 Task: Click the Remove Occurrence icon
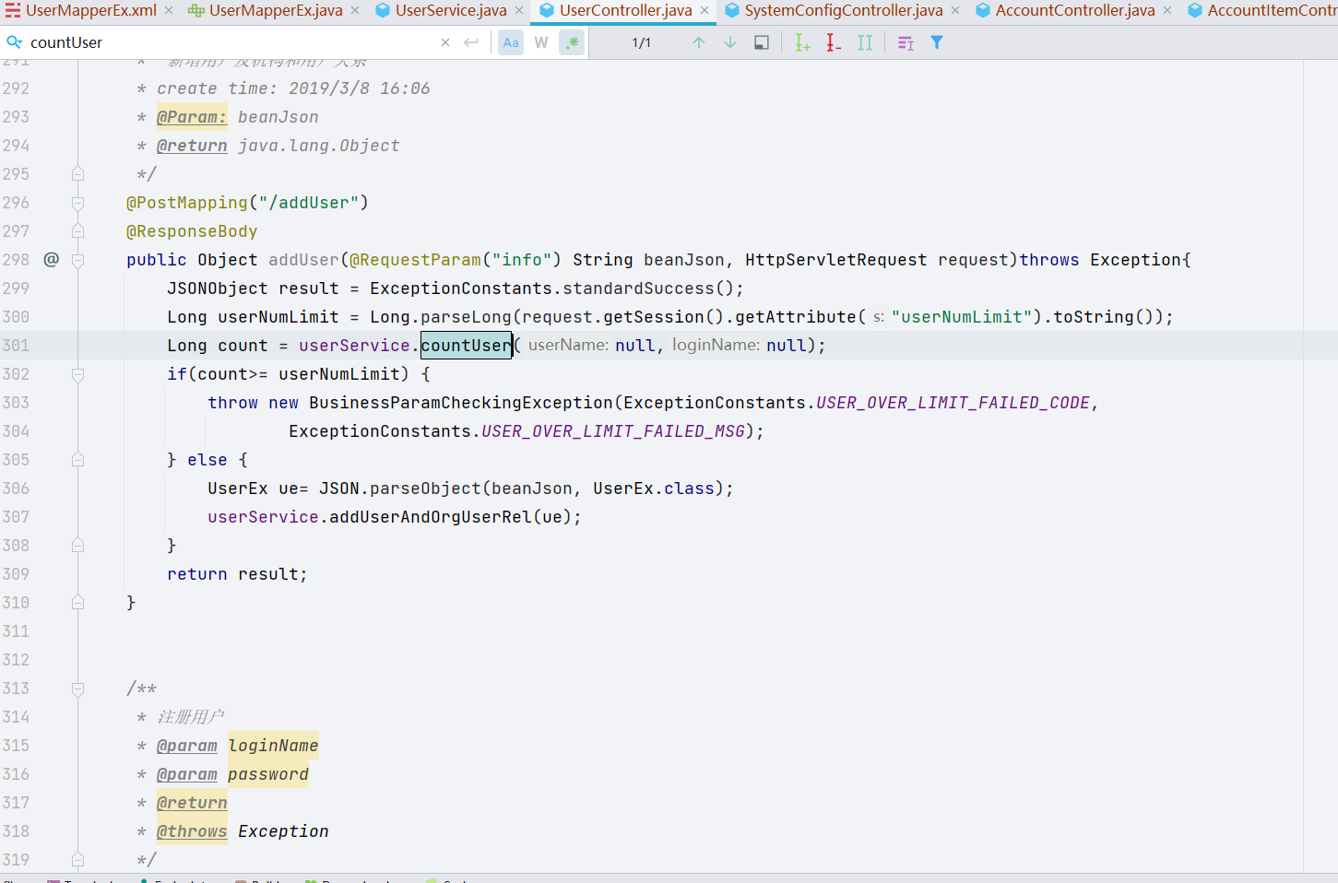coord(833,41)
